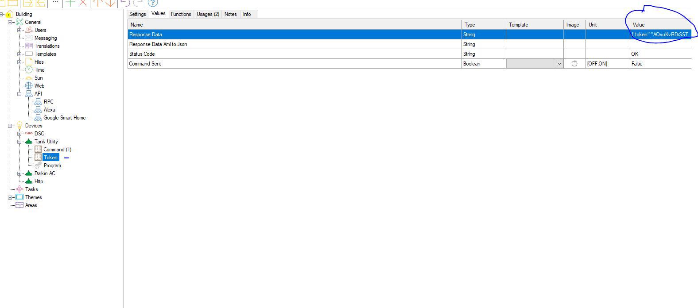Viewport: 698px width, 308px height.
Task: Select Google Smart Home in tree
Action: [x=64, y=118]
